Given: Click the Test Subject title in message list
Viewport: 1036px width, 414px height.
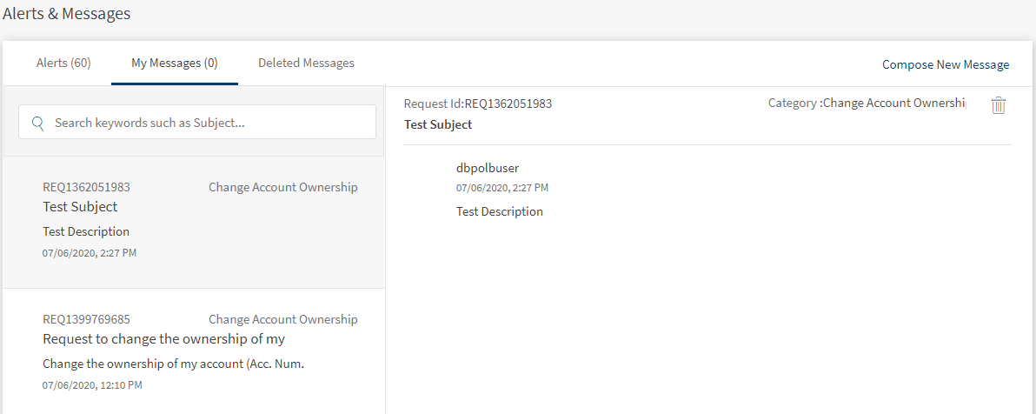Looking at the screenshot, I should coord(80,207).
